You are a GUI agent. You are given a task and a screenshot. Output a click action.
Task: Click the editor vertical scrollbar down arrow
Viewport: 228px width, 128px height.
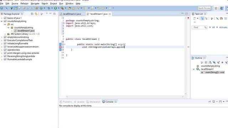click(x=186, y=94)
